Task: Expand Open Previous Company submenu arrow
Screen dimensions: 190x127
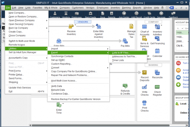Action: coord(47,20)
